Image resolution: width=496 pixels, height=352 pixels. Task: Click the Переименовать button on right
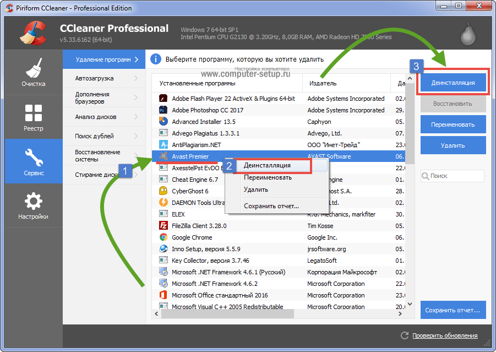pyautogui.click(x=453, y=124)
